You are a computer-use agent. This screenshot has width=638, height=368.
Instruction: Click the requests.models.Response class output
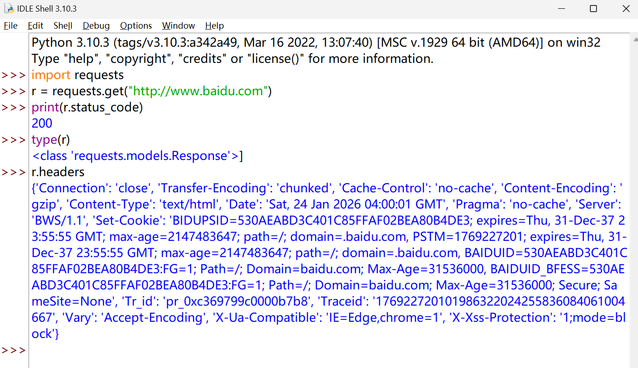(137, 156)
